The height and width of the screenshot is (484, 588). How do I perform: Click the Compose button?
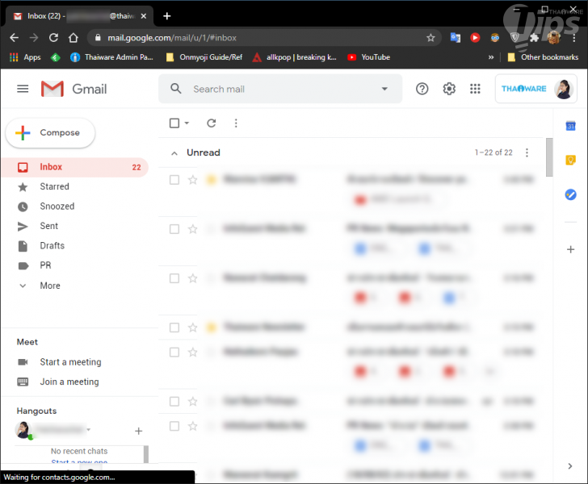(50, 132)
